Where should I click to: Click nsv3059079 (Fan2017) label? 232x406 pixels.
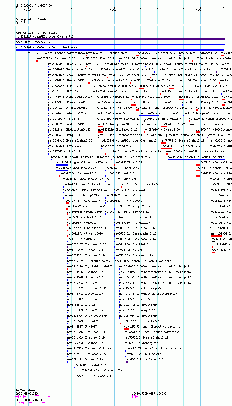(83, 321)
